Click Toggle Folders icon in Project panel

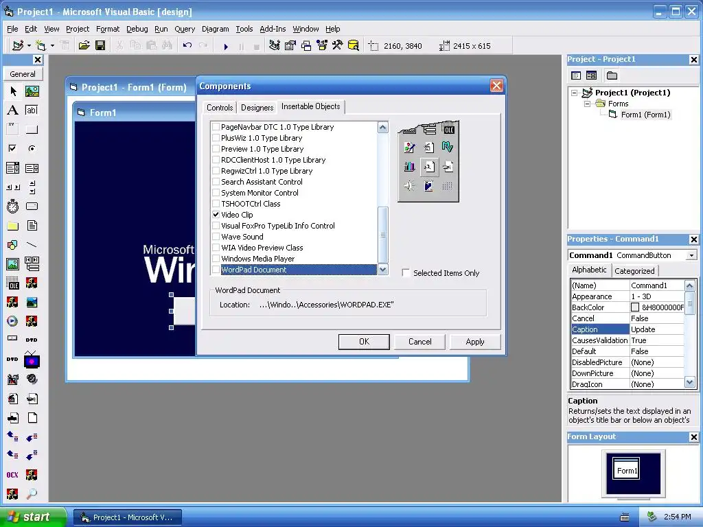[x=612, y=75]
